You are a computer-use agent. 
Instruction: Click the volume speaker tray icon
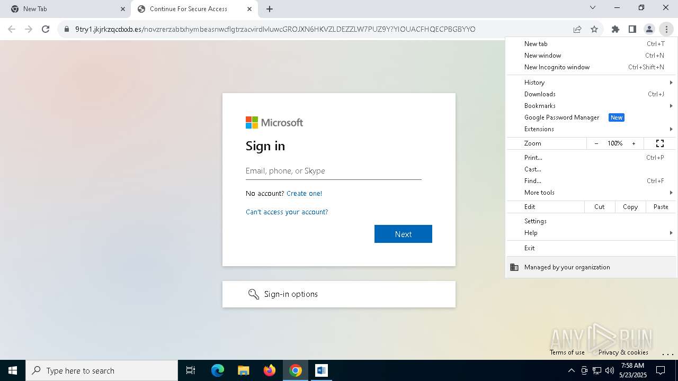[610, 370]
